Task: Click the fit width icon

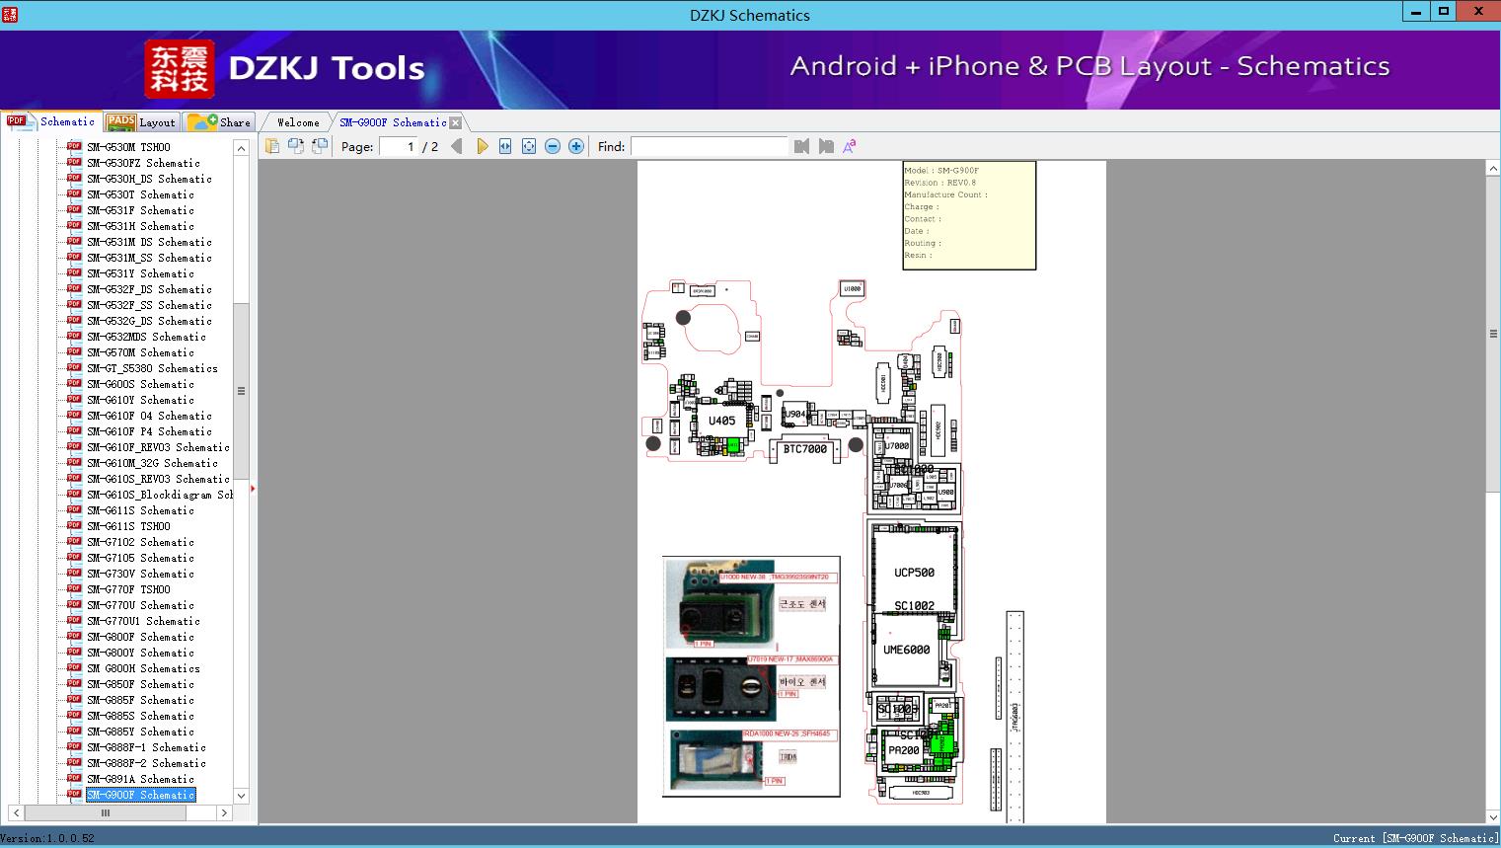Action: point(505,146)
